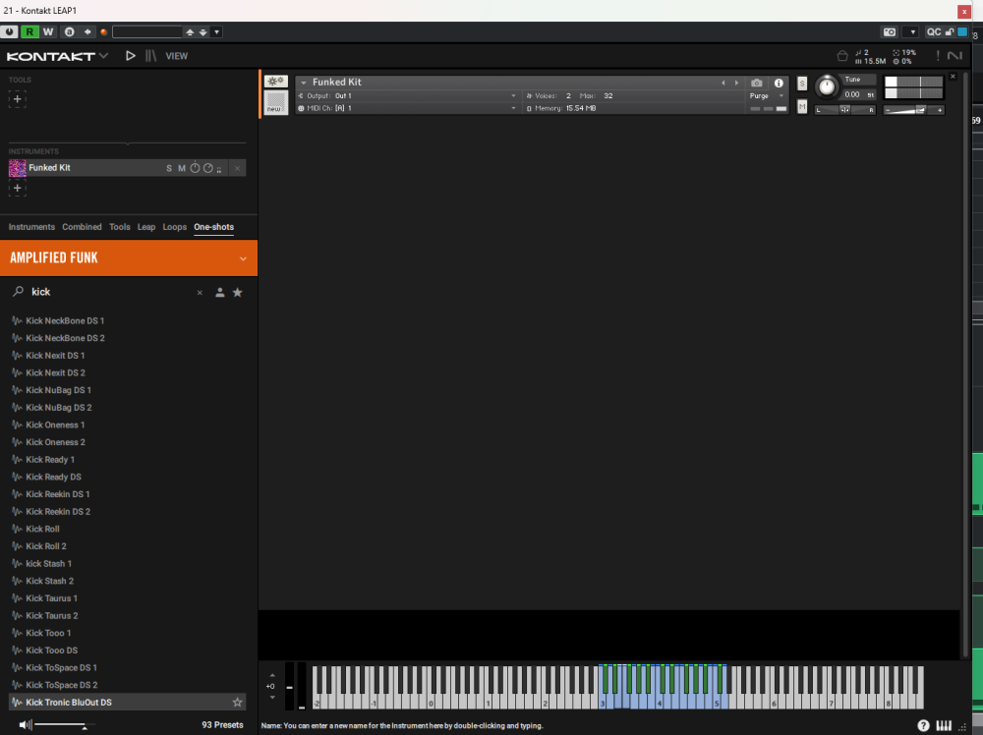Toggle the QC quick controls button

tap(934, 32)
